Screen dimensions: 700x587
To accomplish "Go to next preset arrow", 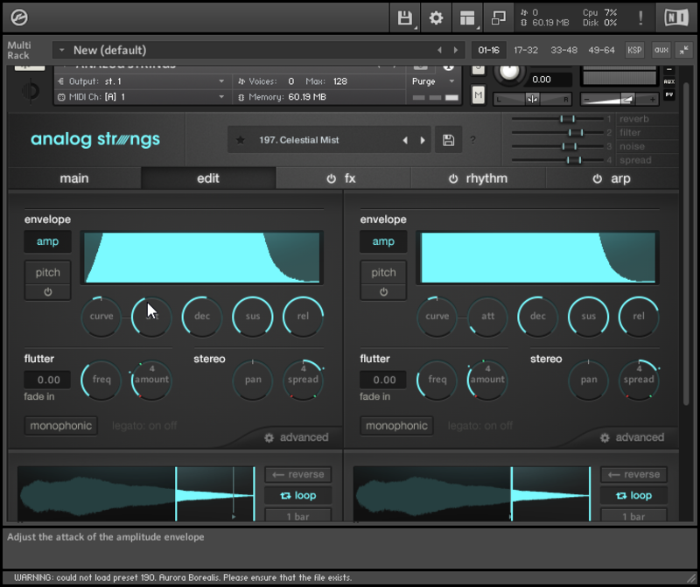I will (x=423, y=140).
